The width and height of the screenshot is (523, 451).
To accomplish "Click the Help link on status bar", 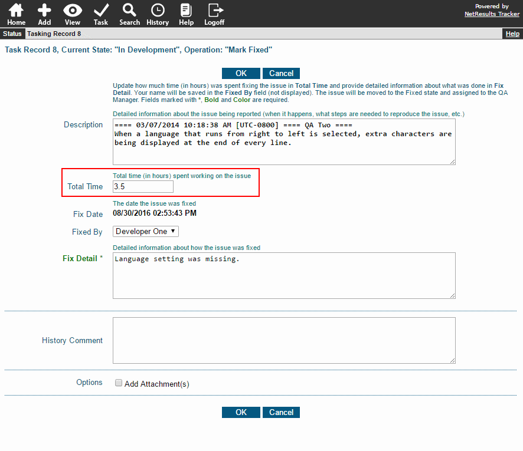I will click(512, 34).
